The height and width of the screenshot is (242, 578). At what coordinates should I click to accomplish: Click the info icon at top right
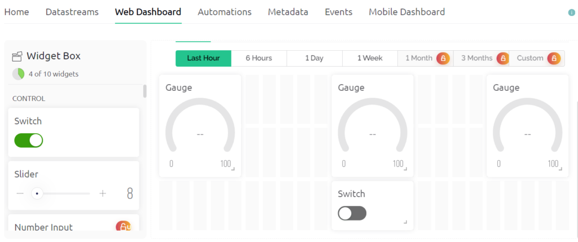[x=571, y=12]
